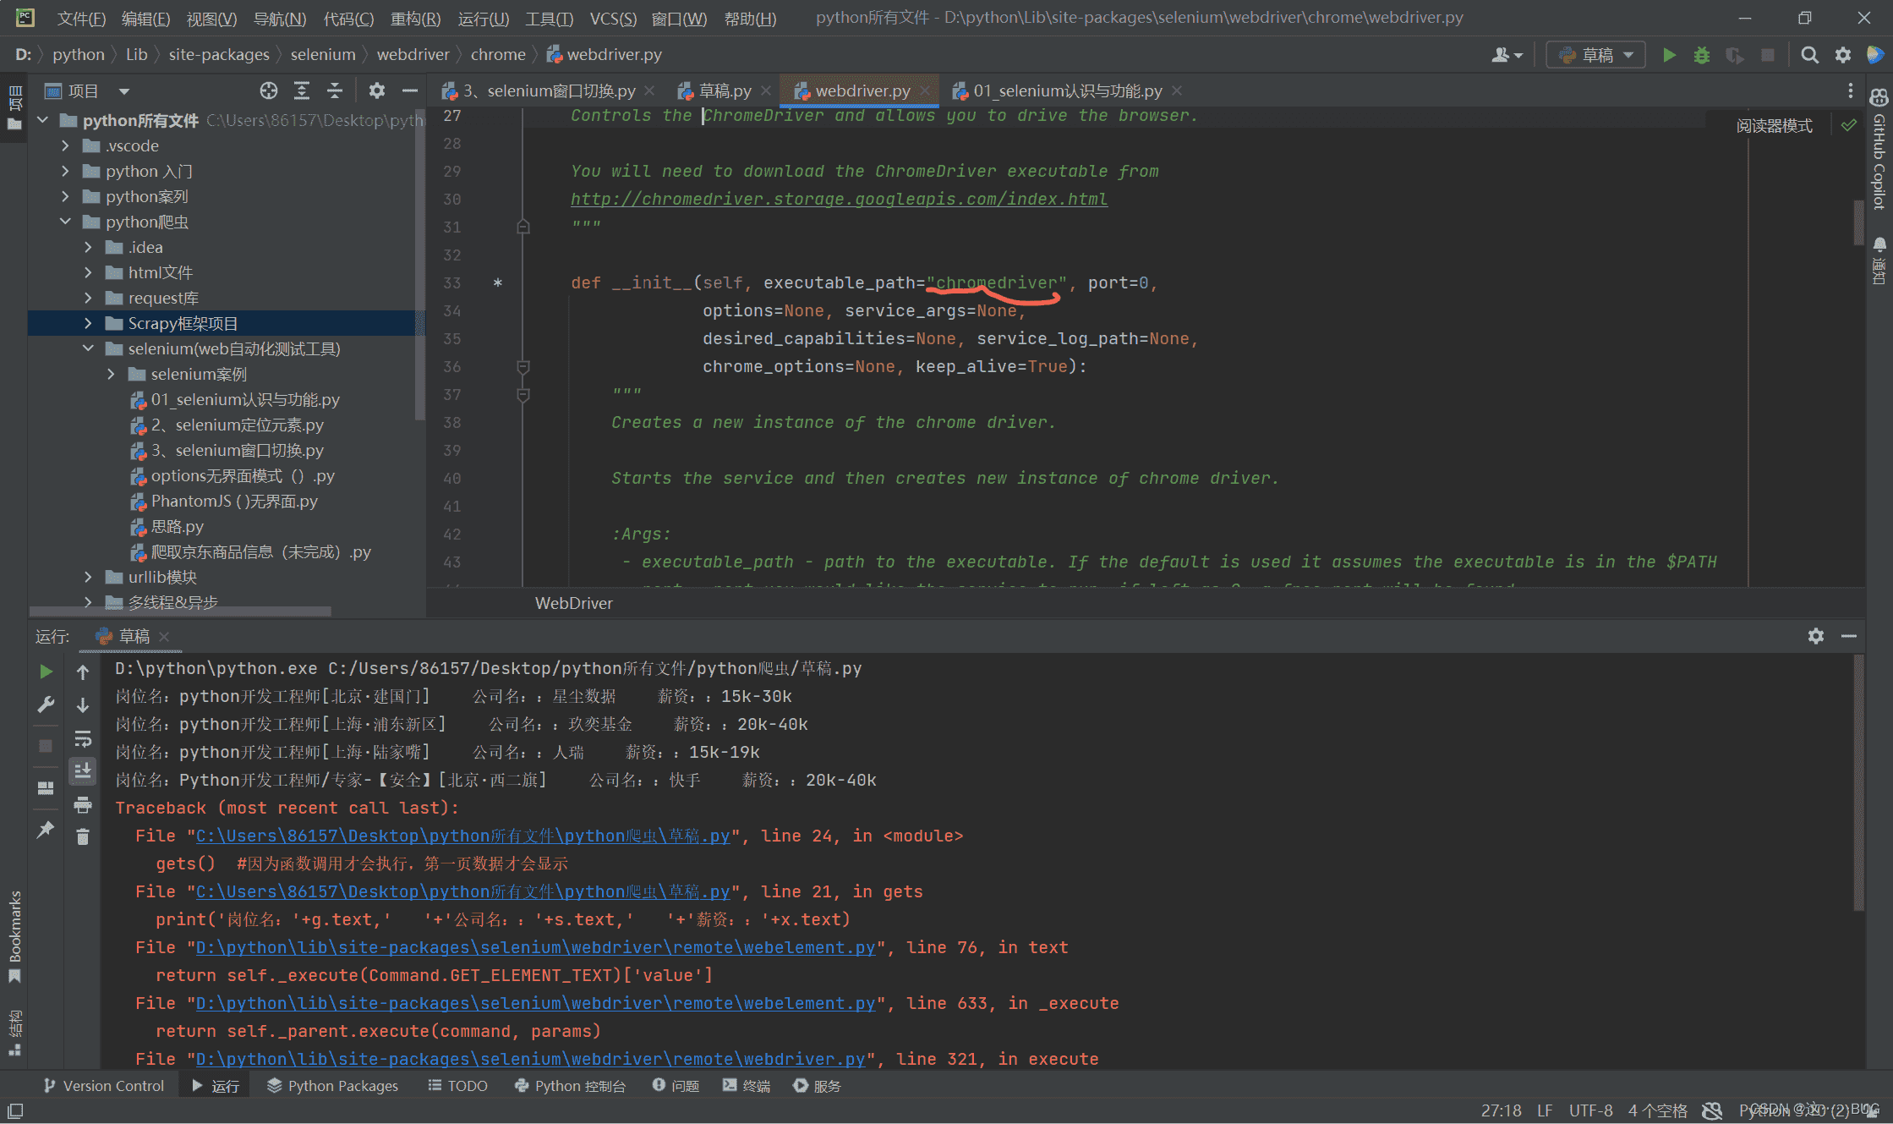Expand the Scrapy框架项目 folder

(89, 322)
